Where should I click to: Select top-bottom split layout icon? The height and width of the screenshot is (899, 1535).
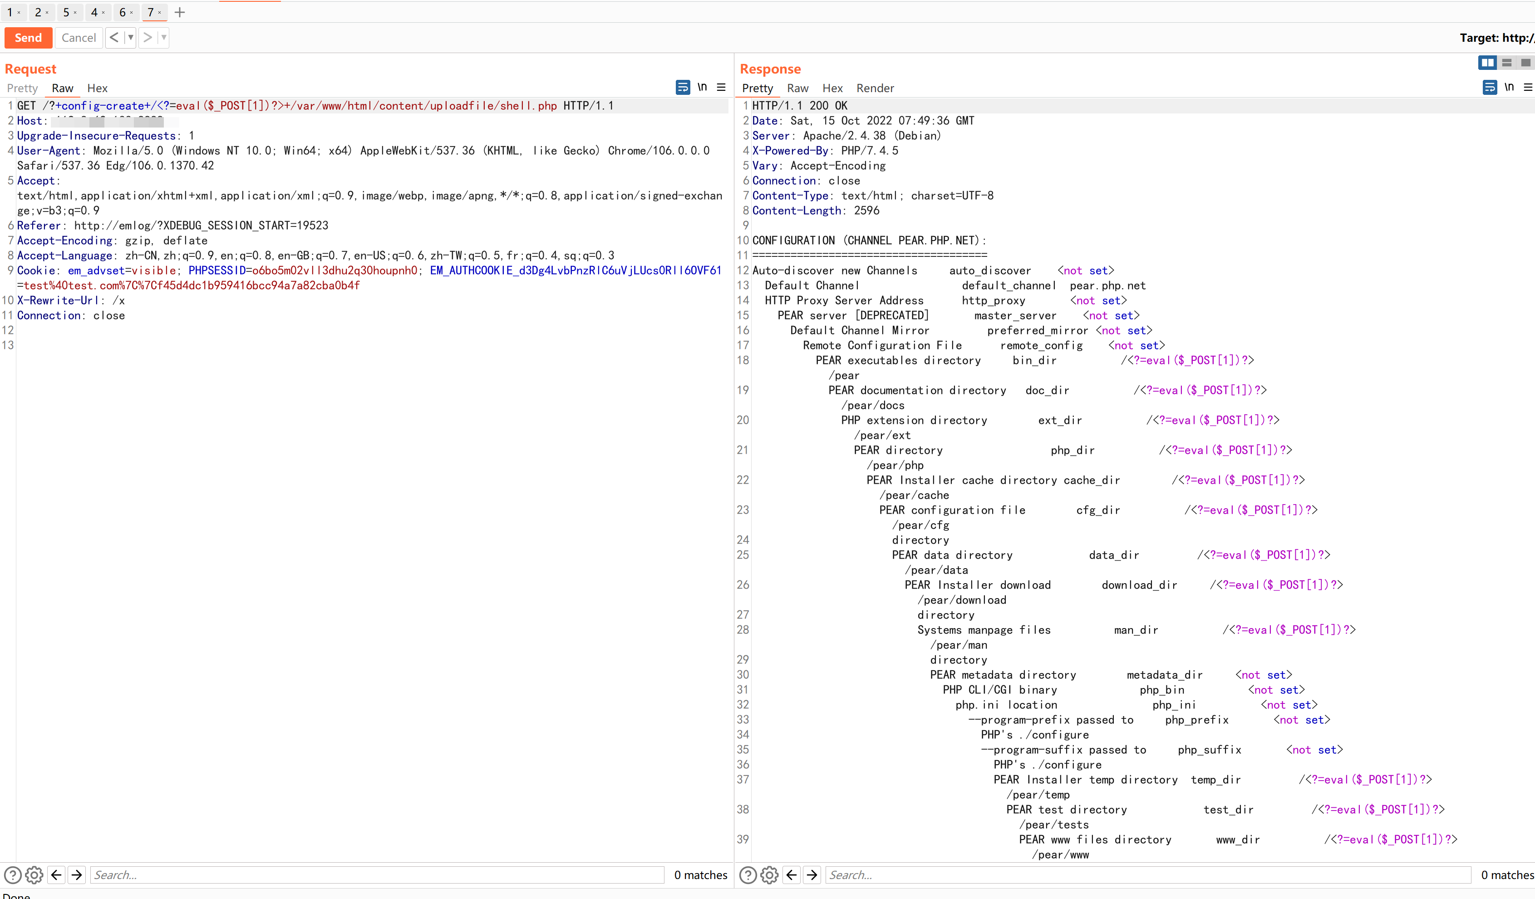coord(1506,63)
